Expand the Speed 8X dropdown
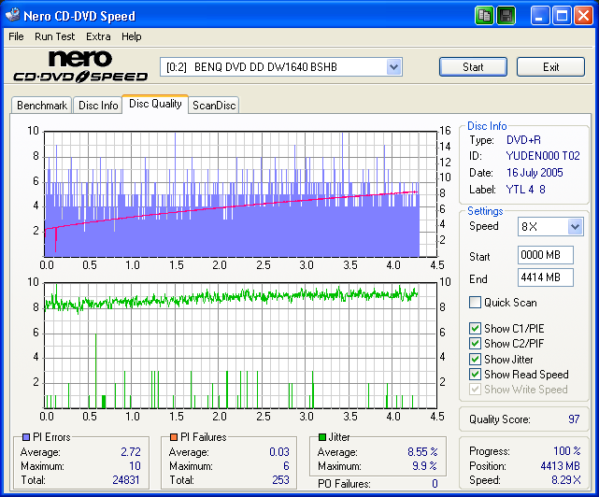The image size is (599, 497). 575,227
